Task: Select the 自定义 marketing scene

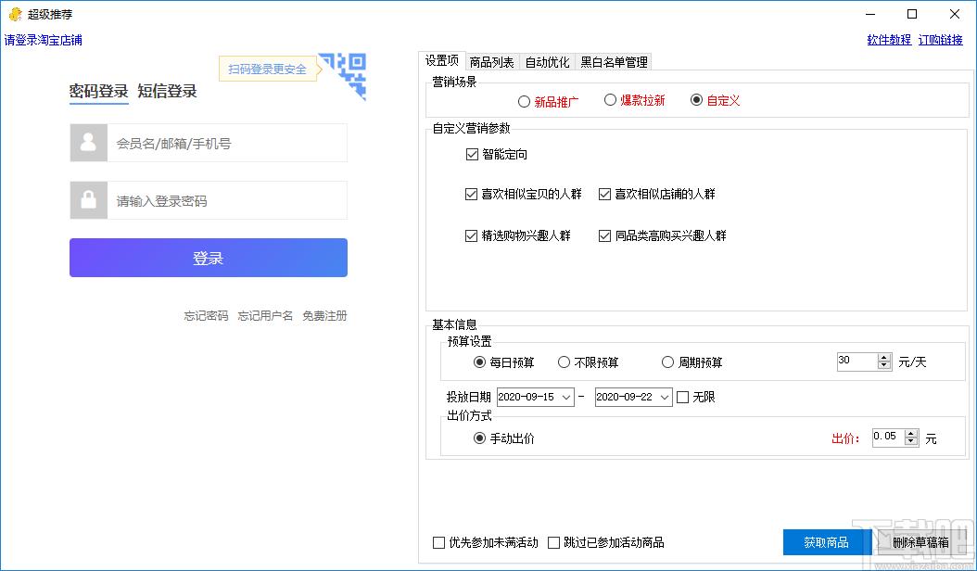Action: tap(716, 100)
